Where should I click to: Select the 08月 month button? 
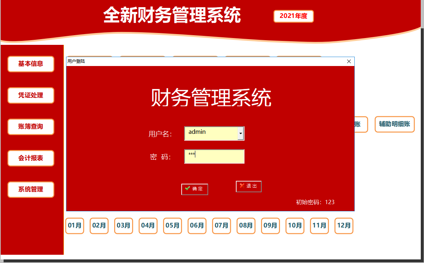coord(246,226)
